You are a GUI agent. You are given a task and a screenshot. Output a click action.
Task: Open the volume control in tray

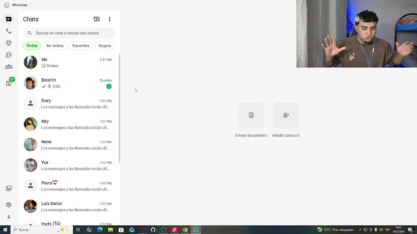381,230
